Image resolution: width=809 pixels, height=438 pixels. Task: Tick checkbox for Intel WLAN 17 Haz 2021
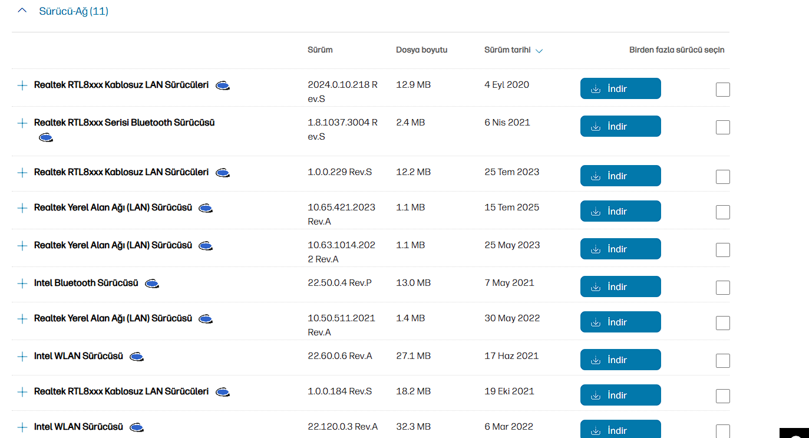pos(723,361)
